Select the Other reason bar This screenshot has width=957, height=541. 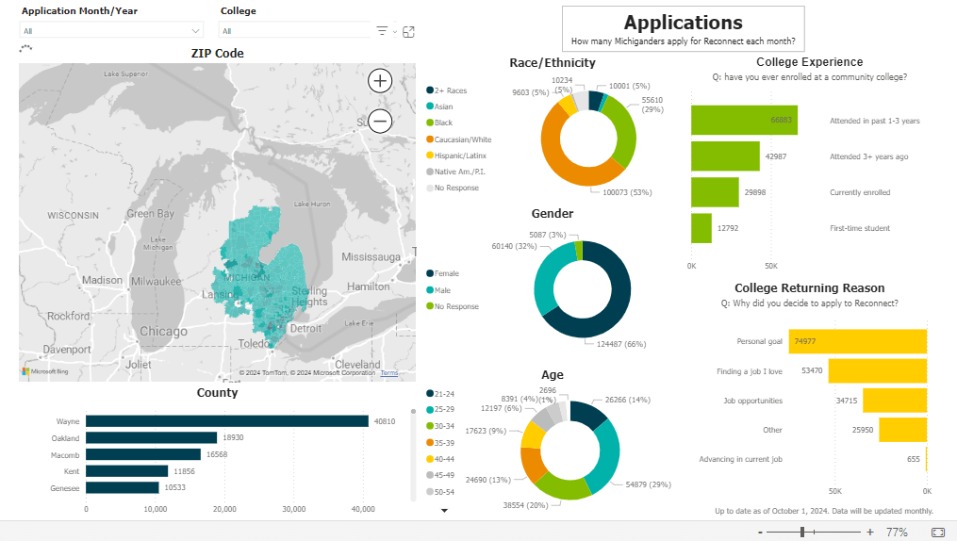pos(902,430)
